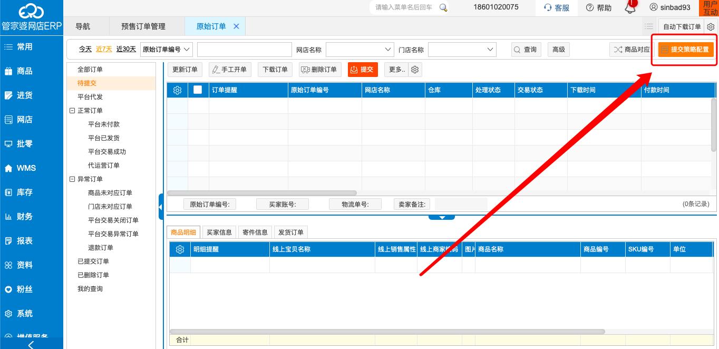The image size is (719, 349).
Task: Select the 近30天 date filter link
Action: (x=126, y=49)
